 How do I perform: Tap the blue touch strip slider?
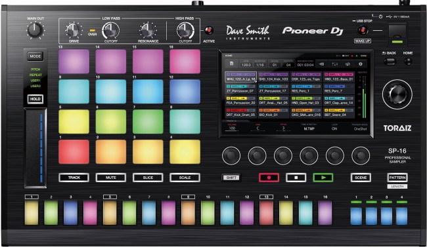(x=35, y=148)
